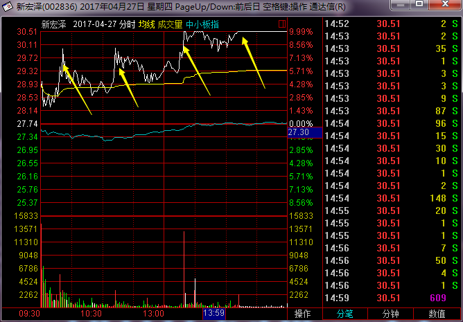Switch to the 分笔 tab
The height and width of the screenshot is (322, 463).
point(345,314)
